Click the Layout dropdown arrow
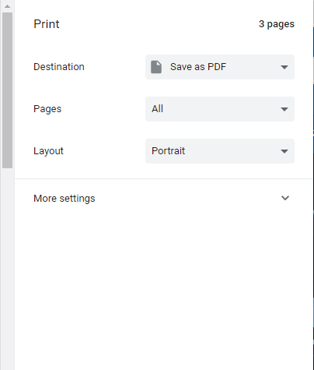The width and height of the screenshot is (314, 370). click(284, 151)
